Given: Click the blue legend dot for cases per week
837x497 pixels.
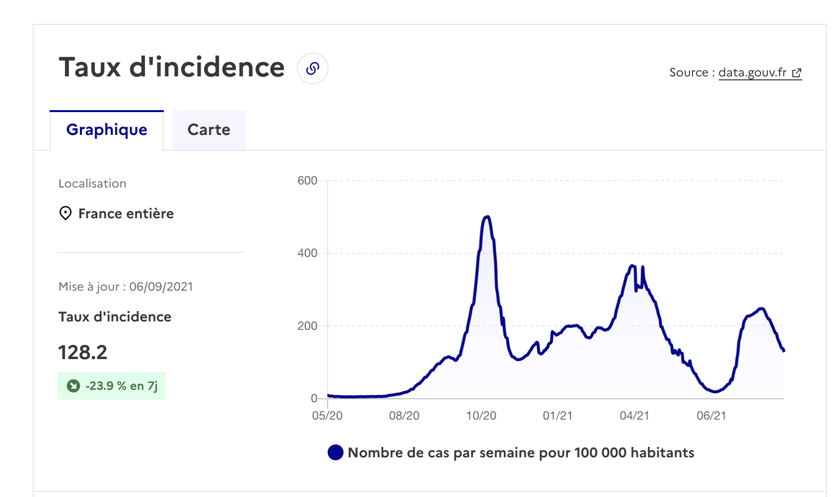Looking at the screenshot, I should click(x=336, y=452).
